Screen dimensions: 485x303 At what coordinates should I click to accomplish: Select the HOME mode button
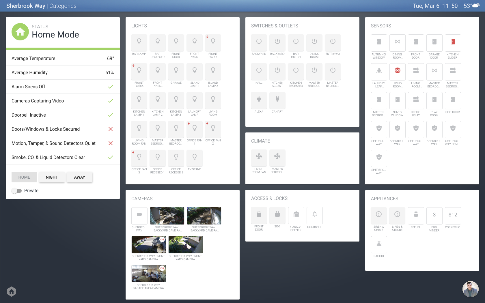point(24,177)
